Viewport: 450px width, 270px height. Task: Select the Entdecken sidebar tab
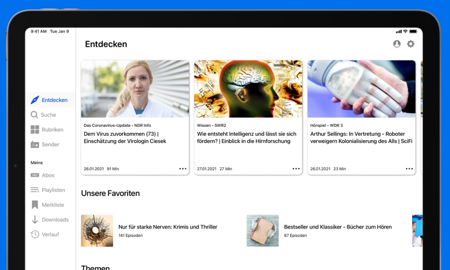[x=49, y=100]
